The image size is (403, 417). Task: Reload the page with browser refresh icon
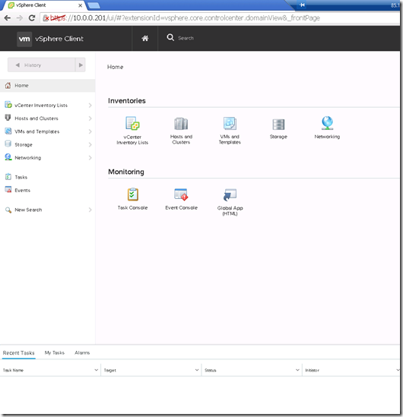(32, 17)
